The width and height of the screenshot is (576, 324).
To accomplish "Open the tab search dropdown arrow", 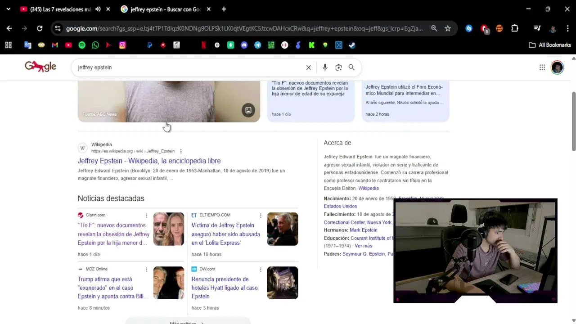I will tap(8, 9).
